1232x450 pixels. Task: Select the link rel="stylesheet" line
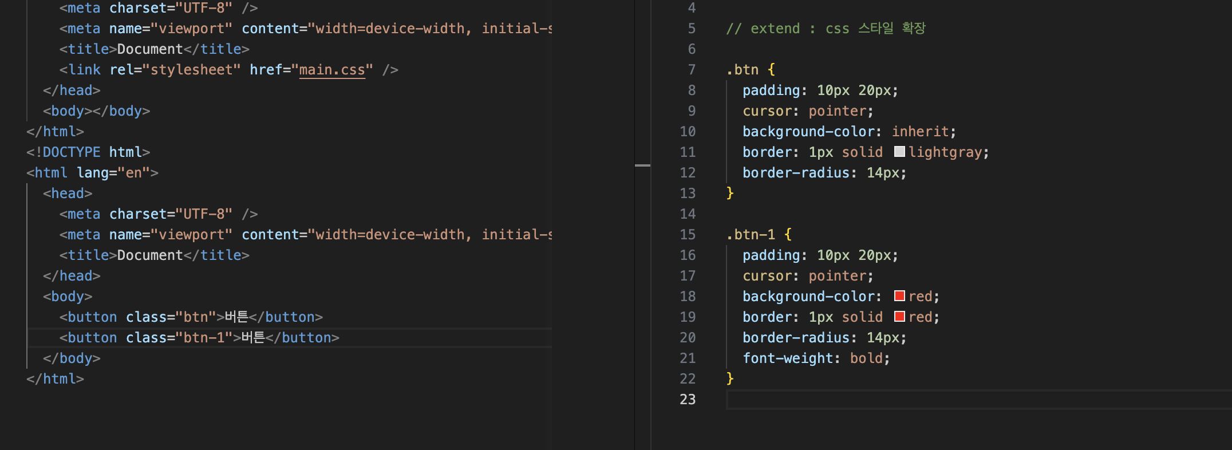[229, 70]
